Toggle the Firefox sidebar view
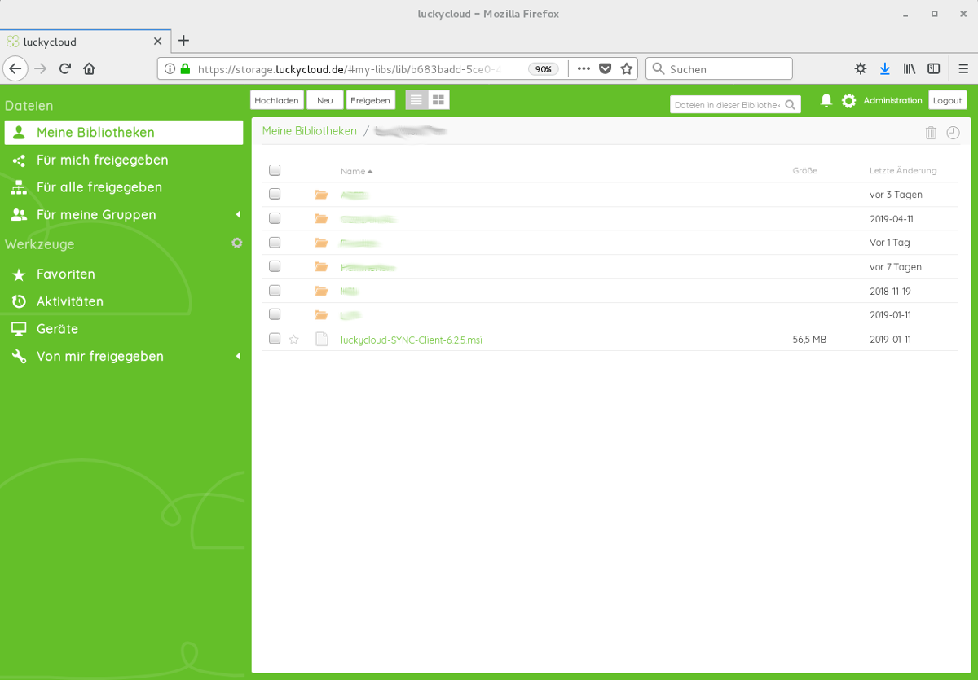Screen dimensions: 978x680 (x=934, y=69)
